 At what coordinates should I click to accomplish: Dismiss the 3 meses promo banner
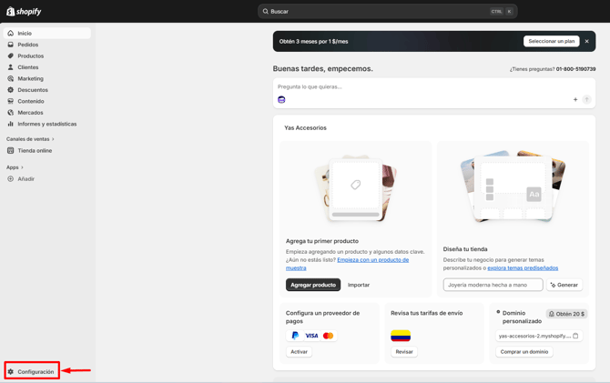click(x=586, y=41)
